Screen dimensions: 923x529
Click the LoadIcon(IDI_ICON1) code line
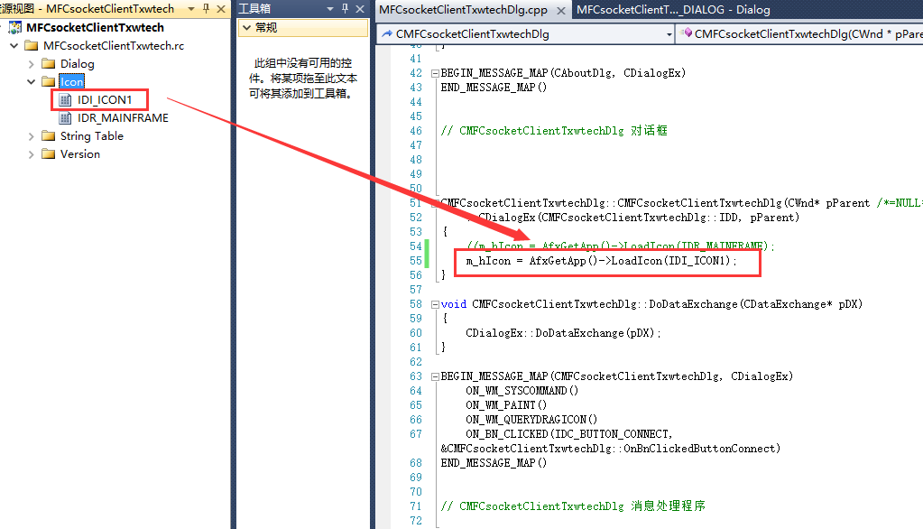tap(601, 261)
